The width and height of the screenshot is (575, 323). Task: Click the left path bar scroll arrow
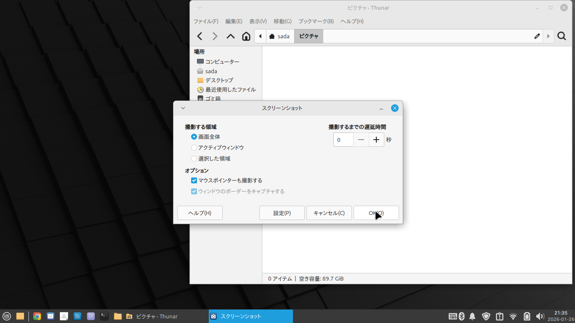coord(261,37)
